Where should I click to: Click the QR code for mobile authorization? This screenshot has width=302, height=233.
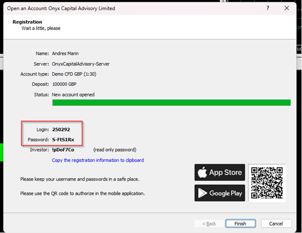[266, 183]
